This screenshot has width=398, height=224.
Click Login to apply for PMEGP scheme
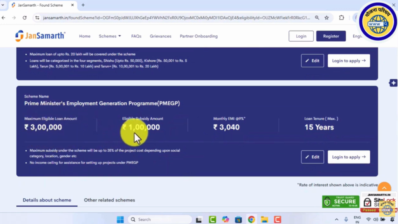[349, 157]
